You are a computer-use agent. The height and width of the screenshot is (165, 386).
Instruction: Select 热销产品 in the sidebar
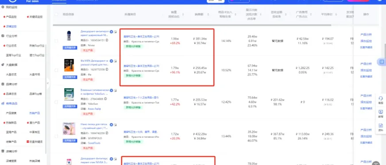tap(35, 113)
